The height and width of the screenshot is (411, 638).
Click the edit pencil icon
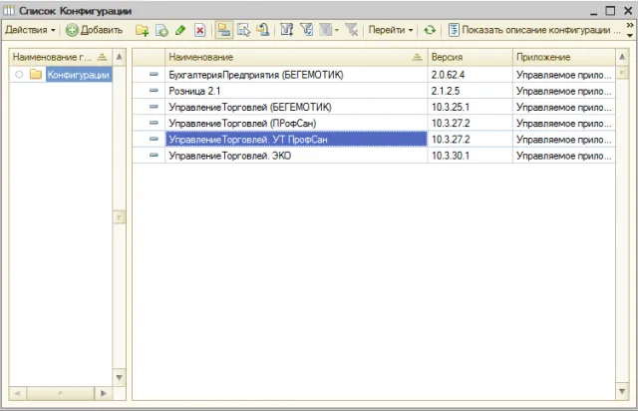point(180,30)
